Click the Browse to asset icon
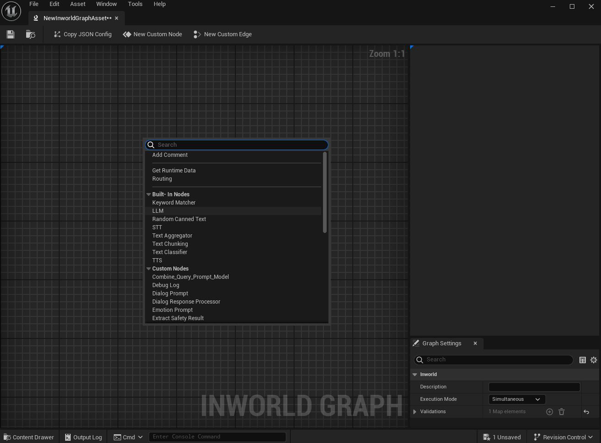 [31, 34]
